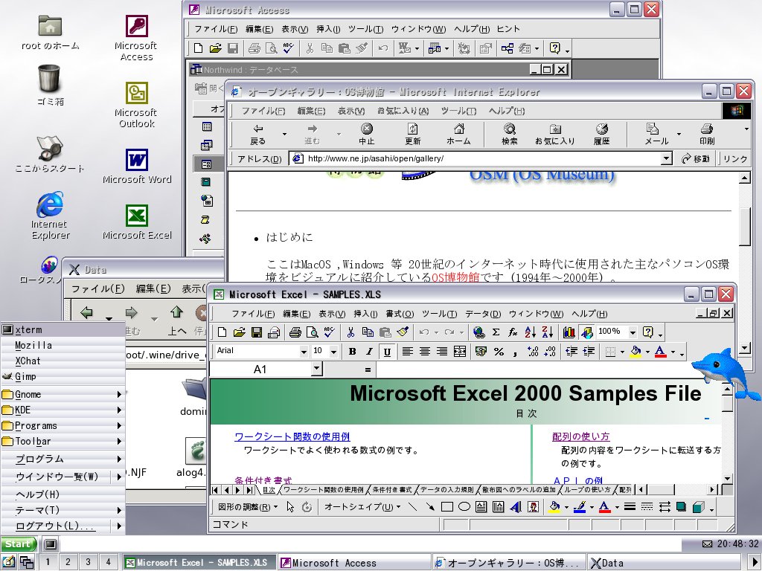Toggle Bold in Excel's formatting toolbar
The height and width of the screenshot is (571, 762).
pos(352,352)
